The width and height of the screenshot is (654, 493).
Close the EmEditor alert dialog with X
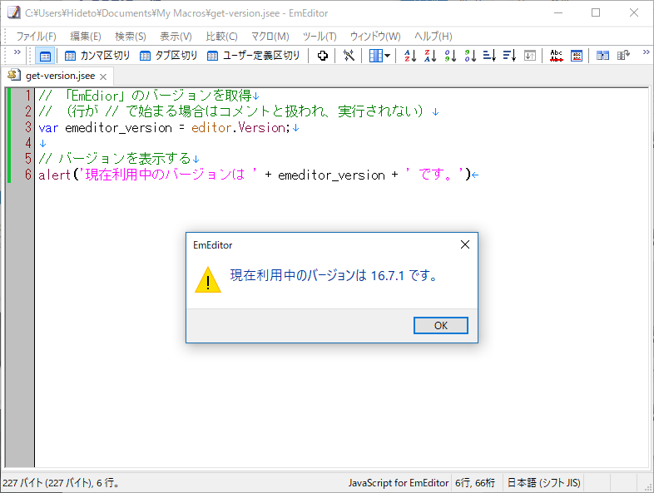point(465,244)
